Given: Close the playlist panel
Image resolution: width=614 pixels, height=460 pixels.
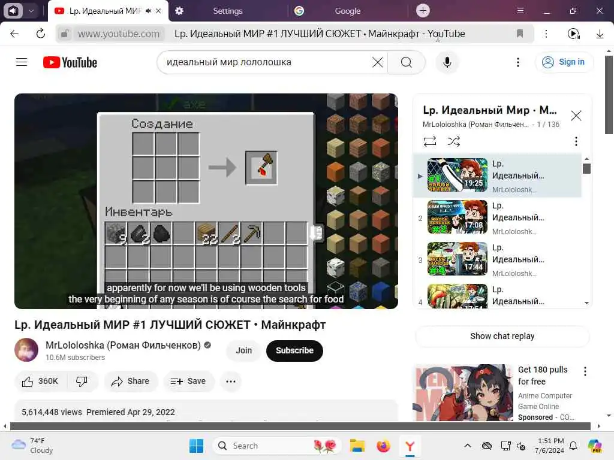Looking at the screenshot, I should pos(576,116).
